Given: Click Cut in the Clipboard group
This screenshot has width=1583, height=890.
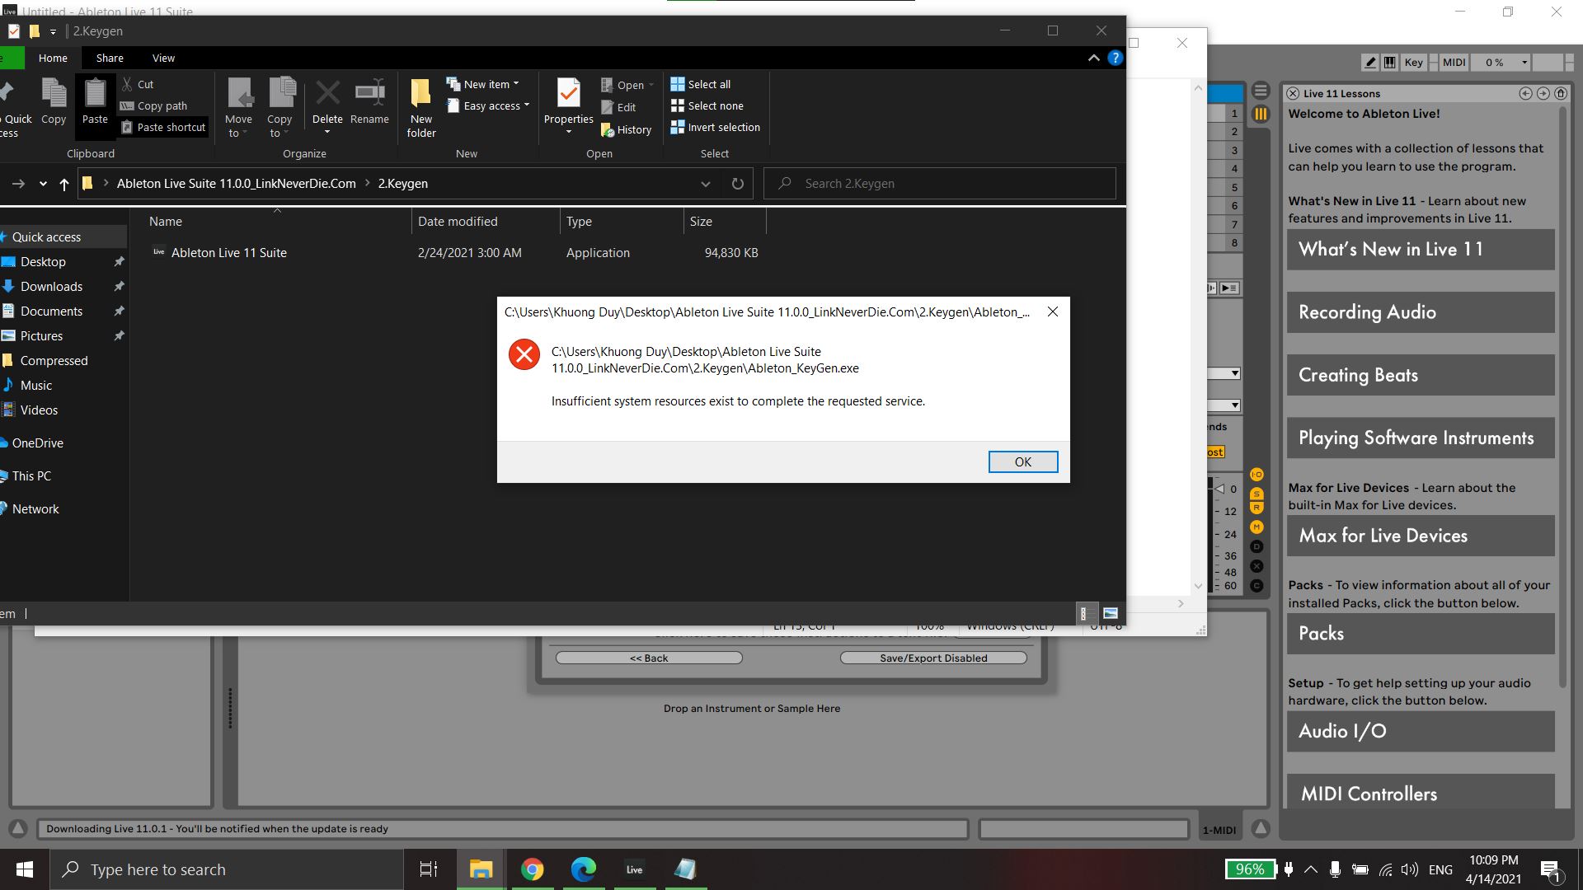Looking at the screenshot, I should [x=137, y=84].
